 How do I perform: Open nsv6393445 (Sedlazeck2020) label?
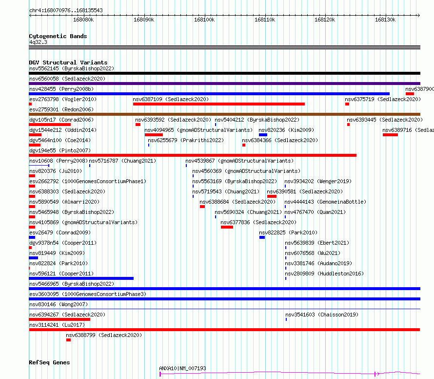(385, 120)
